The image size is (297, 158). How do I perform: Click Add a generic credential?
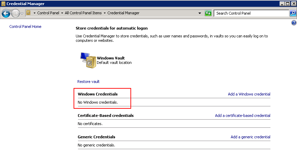point(250,137)
